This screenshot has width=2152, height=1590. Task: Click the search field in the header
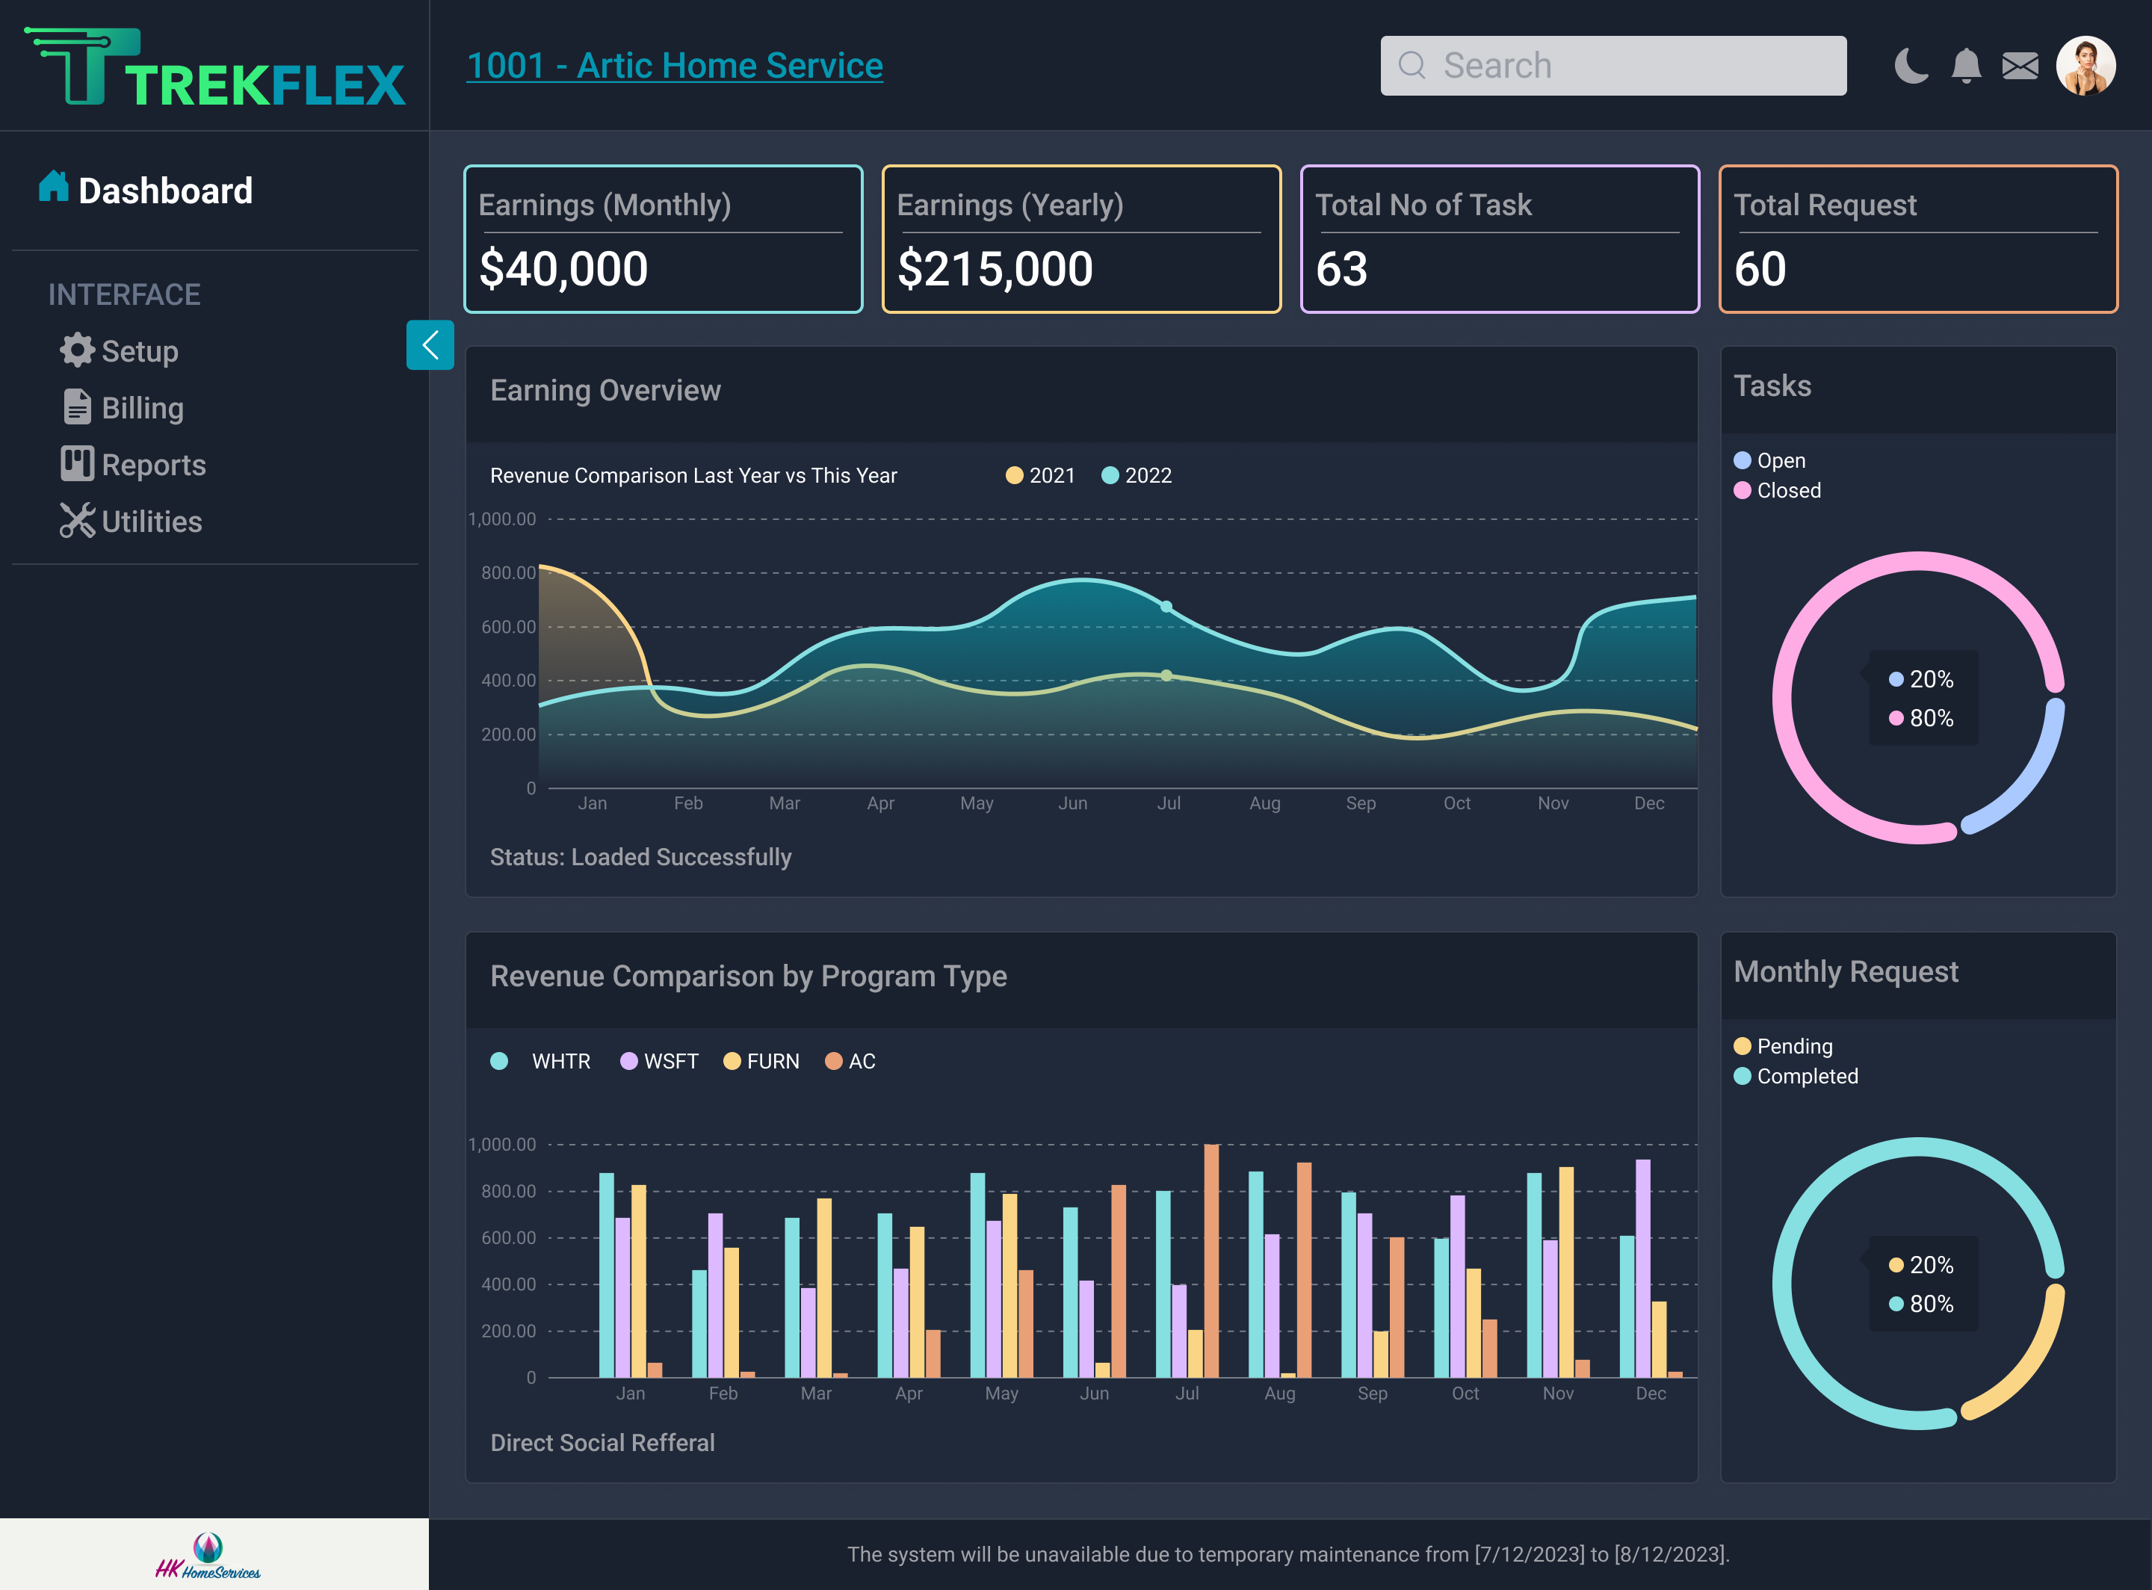[1613, 64]
